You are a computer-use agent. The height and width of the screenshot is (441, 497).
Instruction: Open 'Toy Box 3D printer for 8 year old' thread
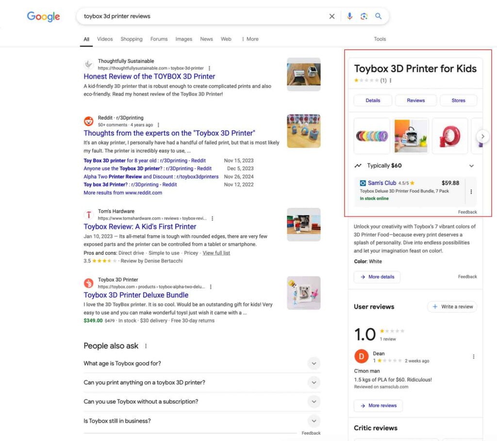(x=145, y=161)
